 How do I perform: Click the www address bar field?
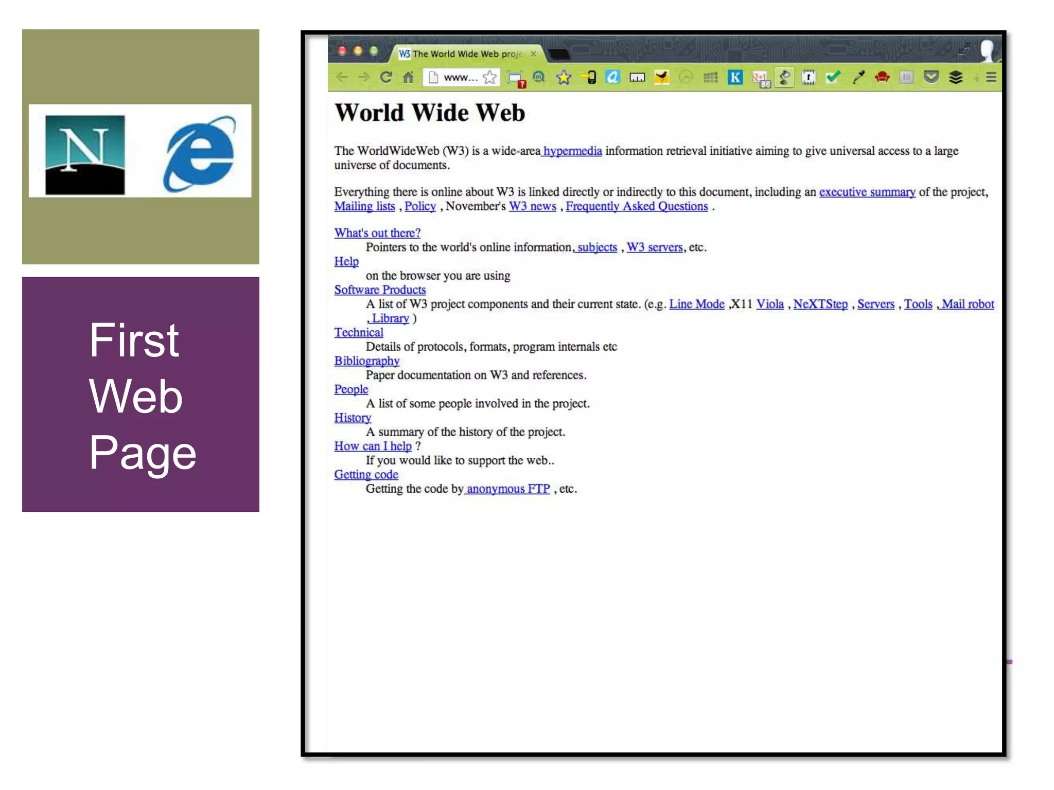pos(459,77)
